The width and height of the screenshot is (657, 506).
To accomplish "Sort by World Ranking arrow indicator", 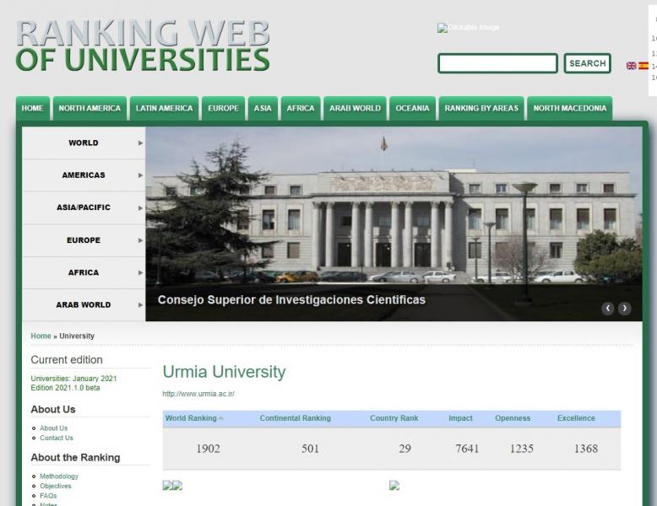I will (221, 418).
